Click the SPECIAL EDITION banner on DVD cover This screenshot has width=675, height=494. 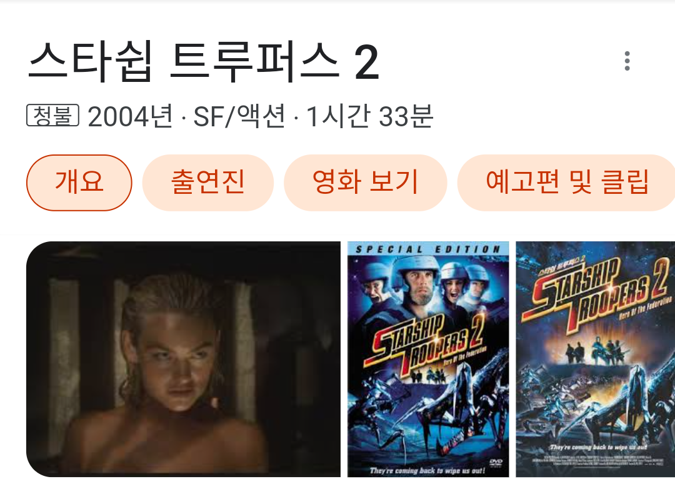pos(428,249)
